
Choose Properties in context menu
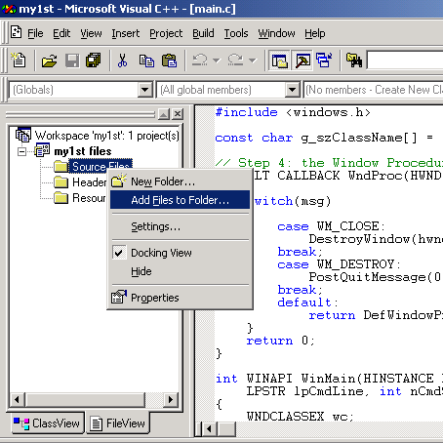coord(180,298)
